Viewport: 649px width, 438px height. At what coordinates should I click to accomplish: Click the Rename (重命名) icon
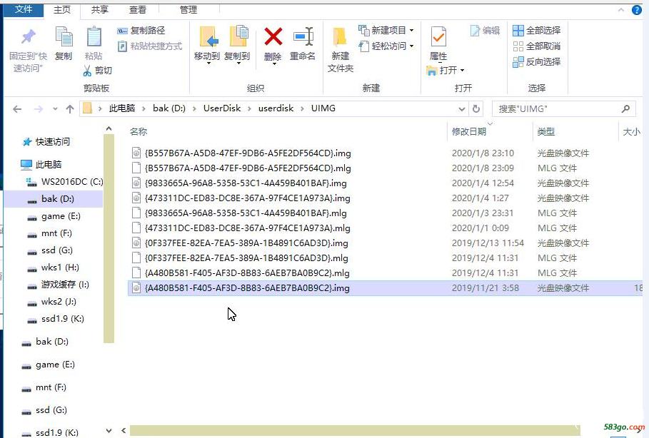[x=303, y=37]
